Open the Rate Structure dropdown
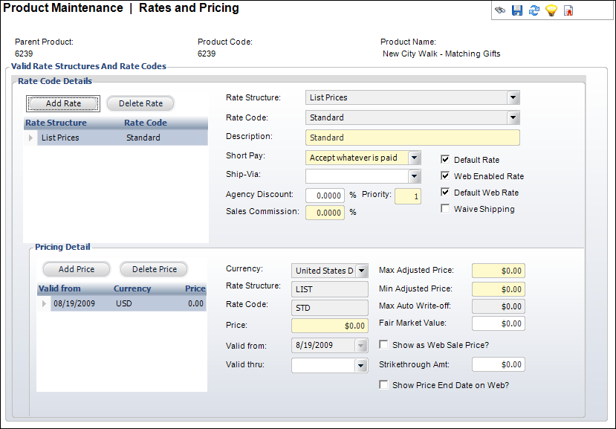Screen dimensions: 616x429 513,97
